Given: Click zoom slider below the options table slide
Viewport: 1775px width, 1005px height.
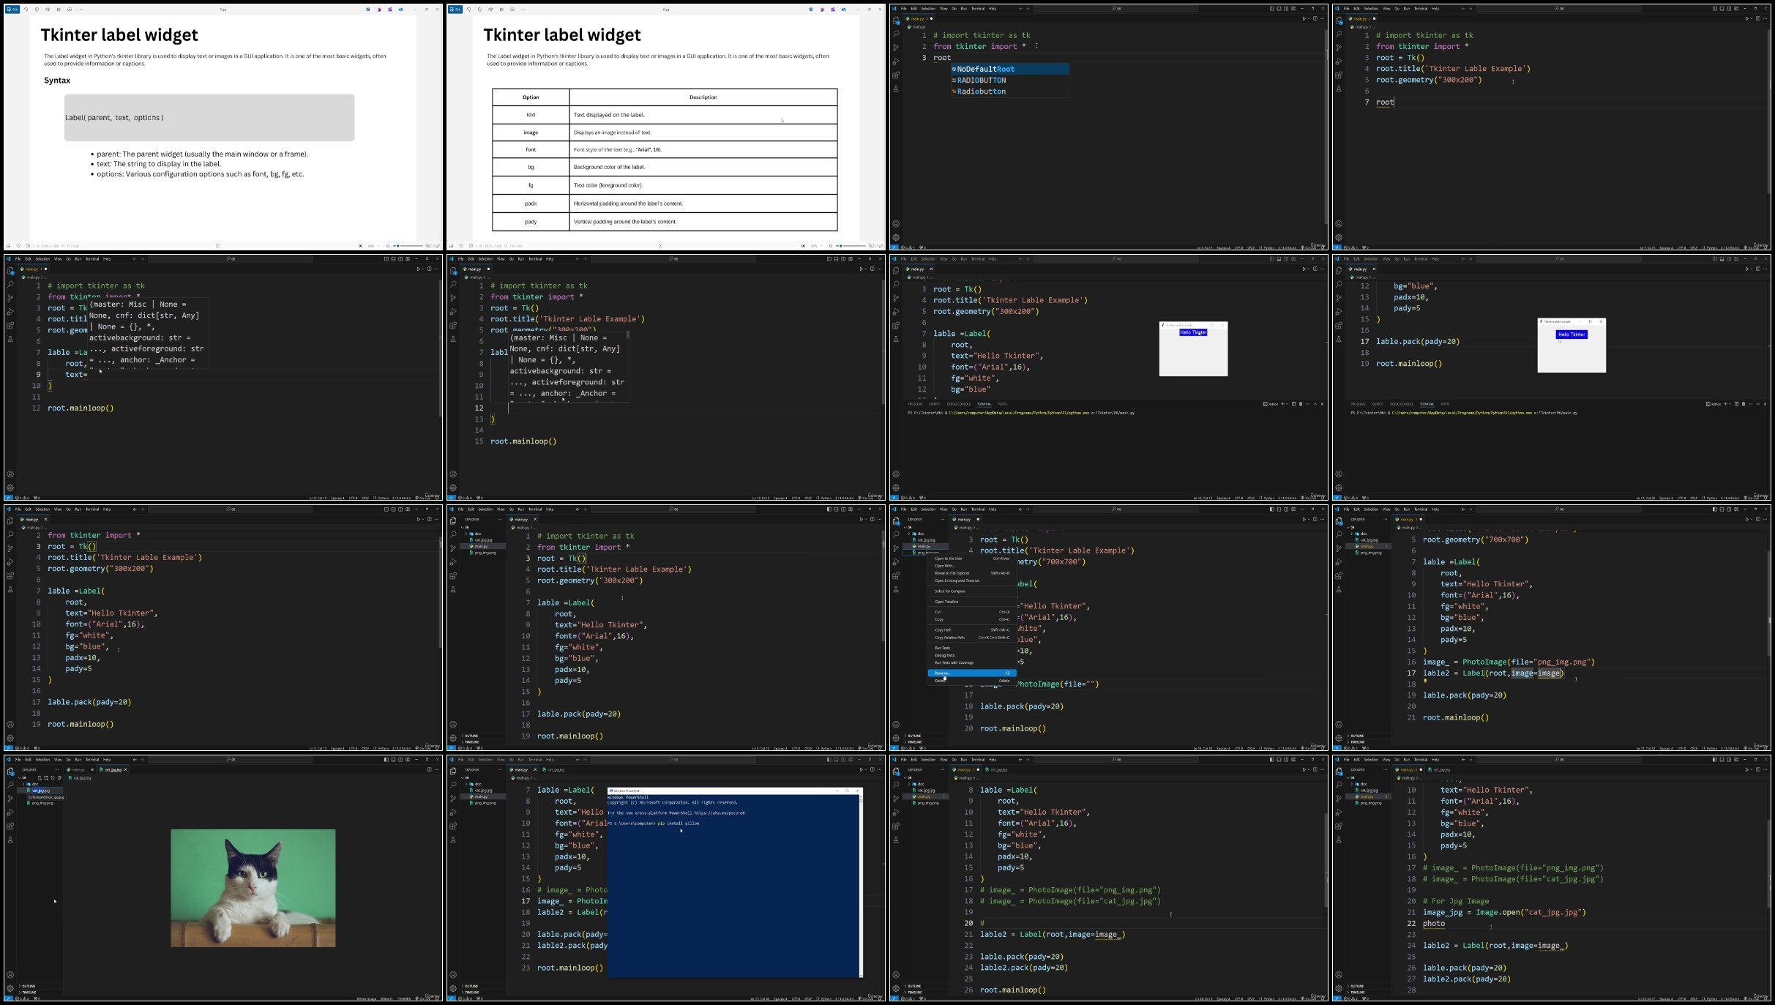Looking at the screenshot, I should coord(852,246).
